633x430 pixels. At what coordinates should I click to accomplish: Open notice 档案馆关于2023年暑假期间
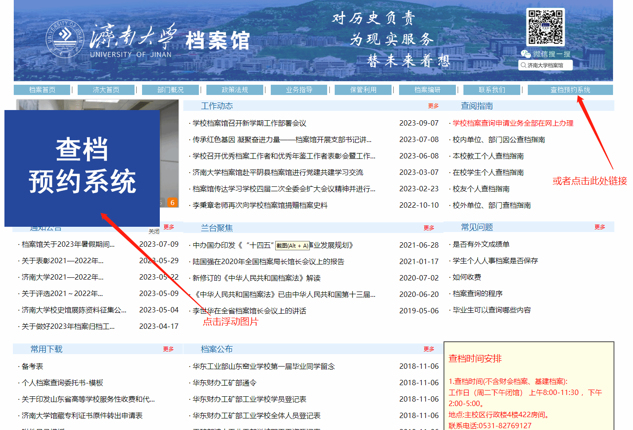(x=68, y=244)
